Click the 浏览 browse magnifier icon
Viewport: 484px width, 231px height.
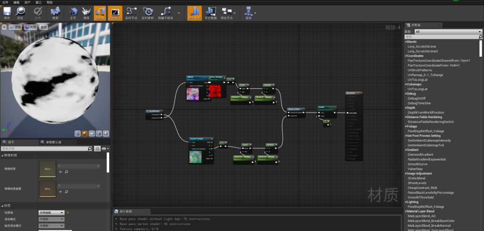point(20,13)
